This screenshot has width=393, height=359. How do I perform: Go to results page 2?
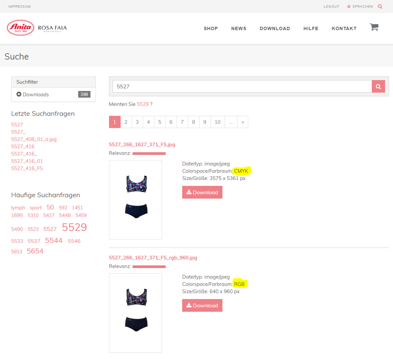126,122
